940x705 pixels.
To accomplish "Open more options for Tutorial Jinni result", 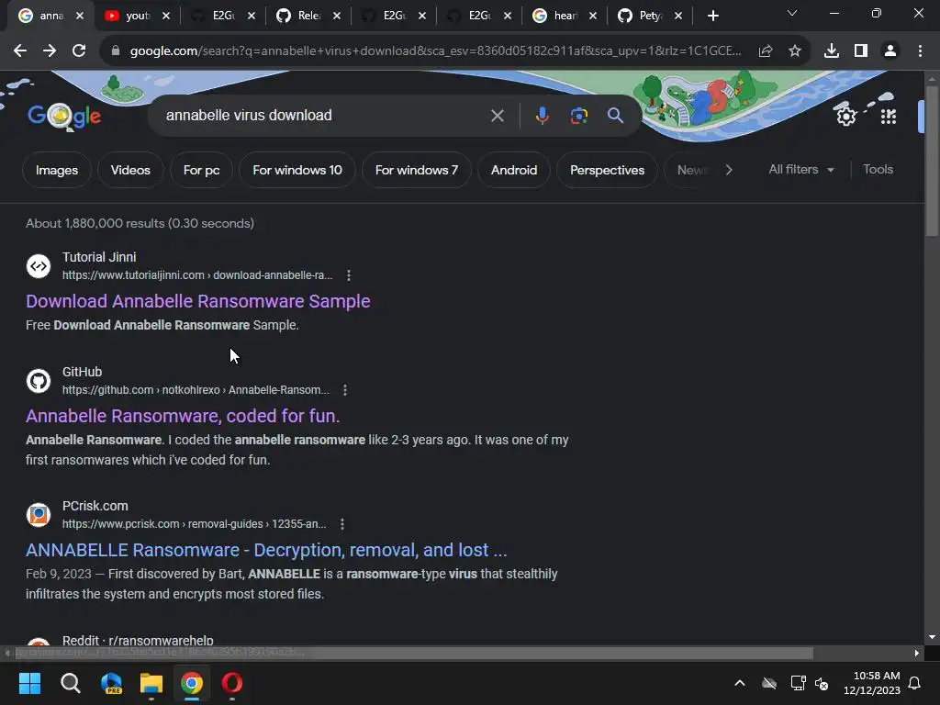I will click(349, 275).
